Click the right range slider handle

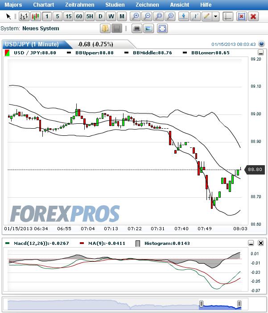pos(239,304)
